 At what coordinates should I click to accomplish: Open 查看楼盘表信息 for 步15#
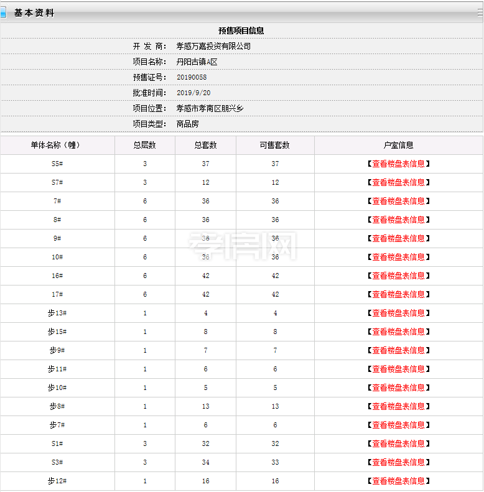pyautogui.click(x=398, y=332)
